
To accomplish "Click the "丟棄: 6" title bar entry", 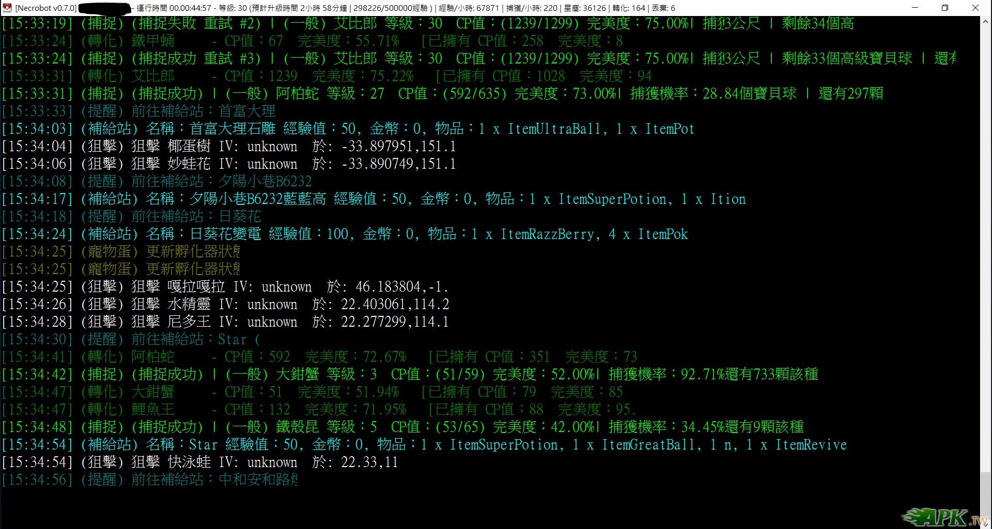I will [x=663, y=8].
